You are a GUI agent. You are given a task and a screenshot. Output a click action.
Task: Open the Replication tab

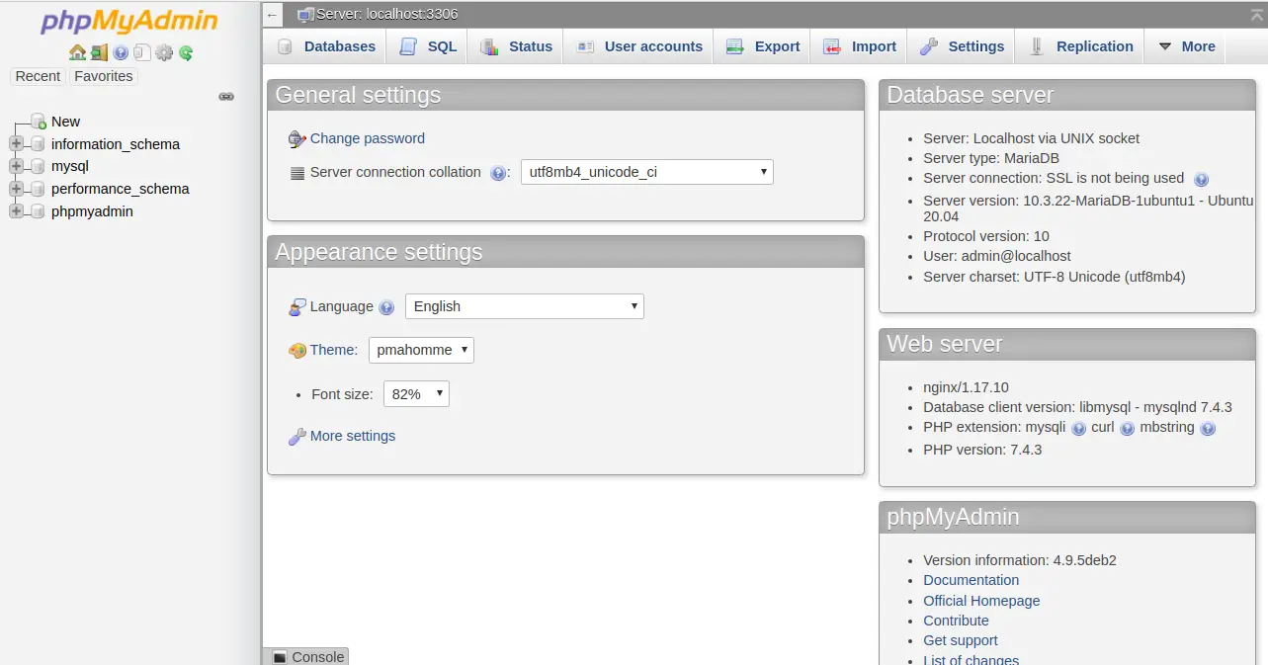pyautogui.click(x=1081, y=46)
